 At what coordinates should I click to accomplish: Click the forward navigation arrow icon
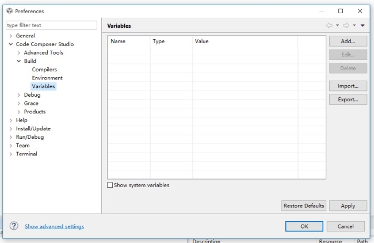click(346, 25)
